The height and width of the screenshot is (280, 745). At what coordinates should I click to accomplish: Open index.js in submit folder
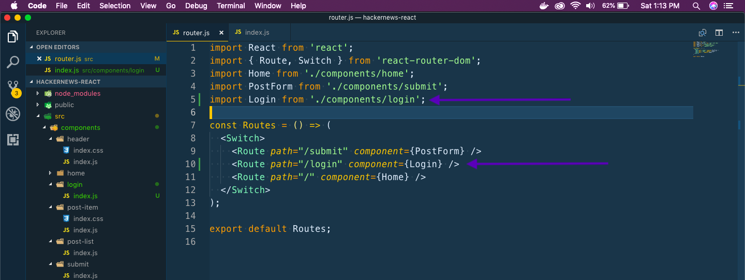96,276
